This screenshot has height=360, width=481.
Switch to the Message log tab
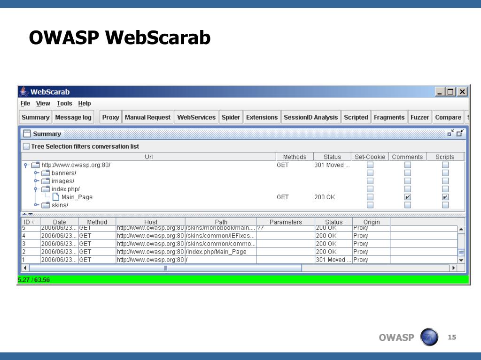[x=73, y=117]
